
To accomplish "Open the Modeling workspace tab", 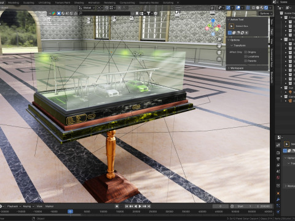I will pyautogui.click(x=14, y=2).
